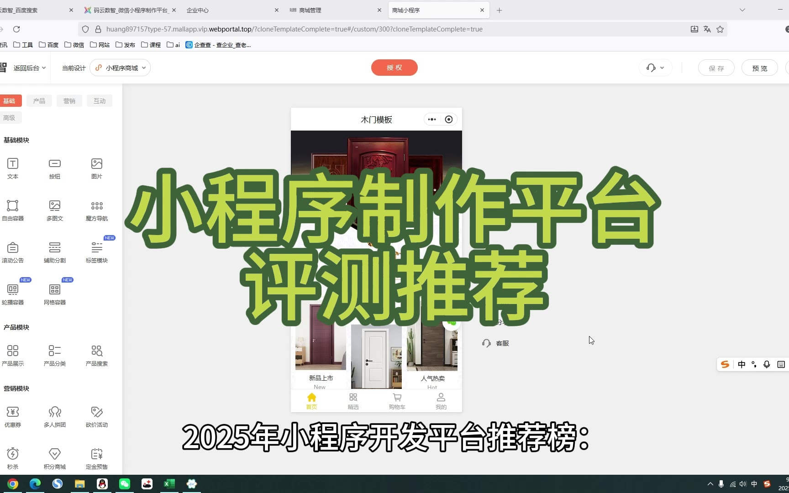Add the 积分商城 points mall module
Viewport: 789px width, 493px height.
[x=55, y=458]
